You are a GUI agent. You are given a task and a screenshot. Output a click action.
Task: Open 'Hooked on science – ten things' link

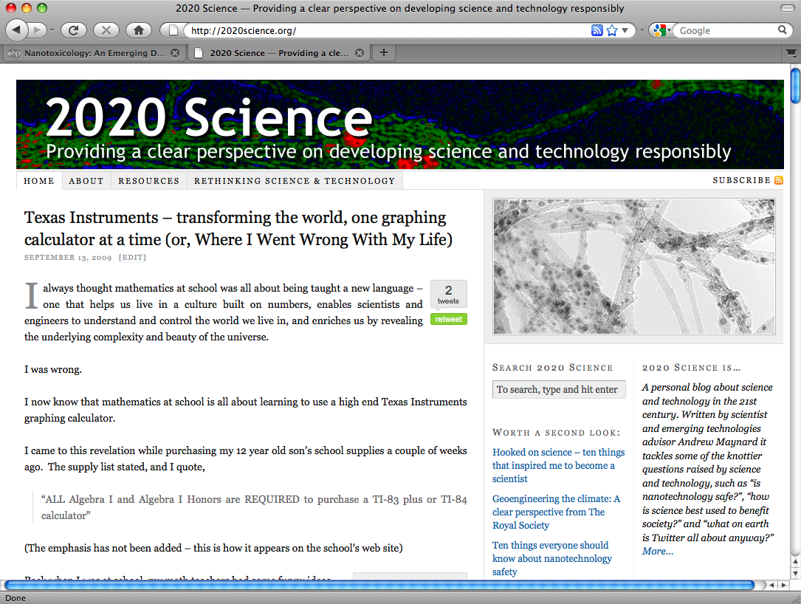click(558, 465)
